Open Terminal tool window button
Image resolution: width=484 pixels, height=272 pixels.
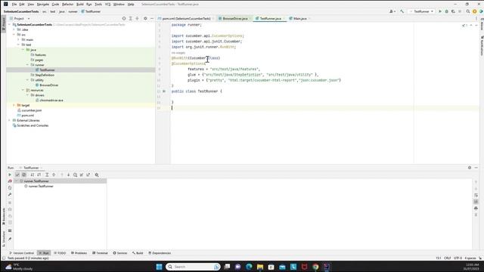pos(100,253)
